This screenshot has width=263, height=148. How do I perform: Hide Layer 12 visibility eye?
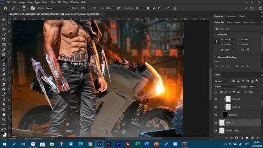pos(216,107)
